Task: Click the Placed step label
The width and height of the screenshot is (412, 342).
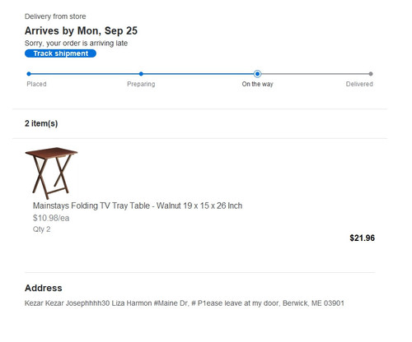Action: [x=36, y=84]
